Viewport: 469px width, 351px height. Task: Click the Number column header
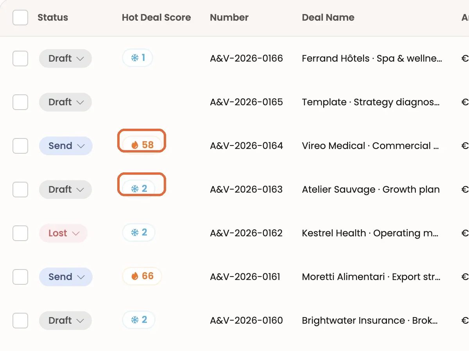pyautogui.click(x=229, y=18)
